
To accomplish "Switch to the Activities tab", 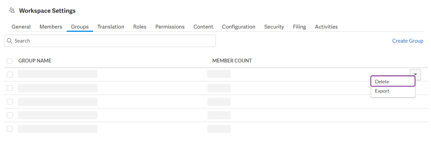I will (326, 27).
